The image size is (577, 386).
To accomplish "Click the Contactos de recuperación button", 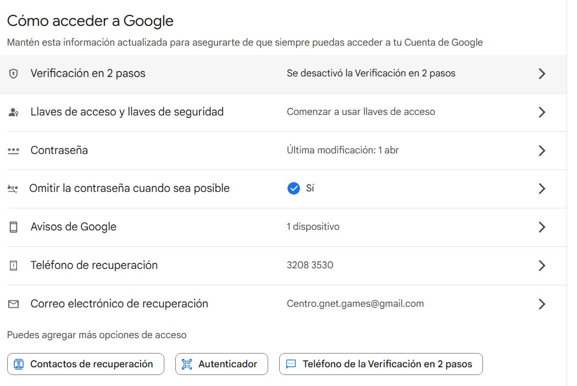I will tap(85, 364).
